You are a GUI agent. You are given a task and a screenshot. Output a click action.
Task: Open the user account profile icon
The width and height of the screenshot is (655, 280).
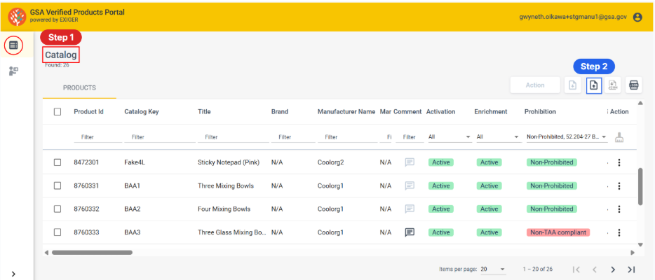(x=637, y=17)
